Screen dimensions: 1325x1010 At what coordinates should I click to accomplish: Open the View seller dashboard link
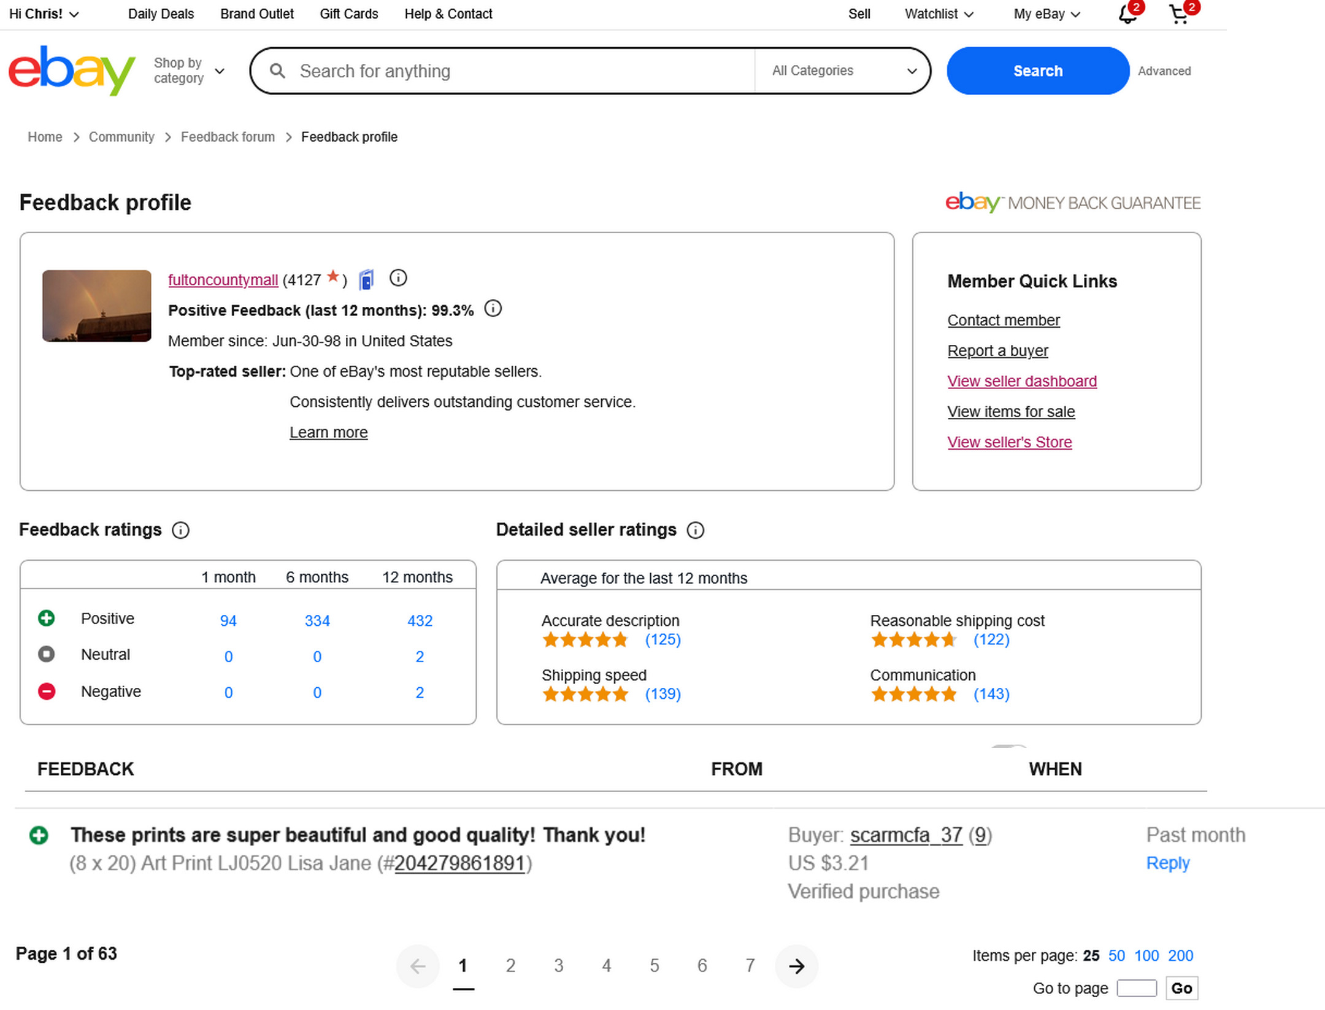click(1021, 381)
